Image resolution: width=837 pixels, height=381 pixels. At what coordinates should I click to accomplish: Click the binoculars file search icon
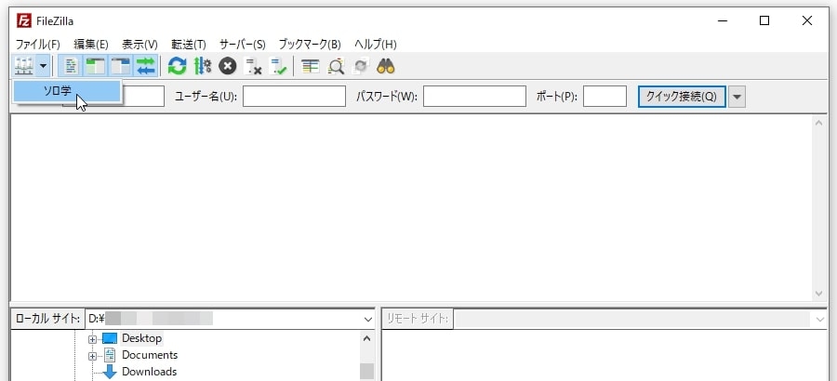[x=386, y=66]
